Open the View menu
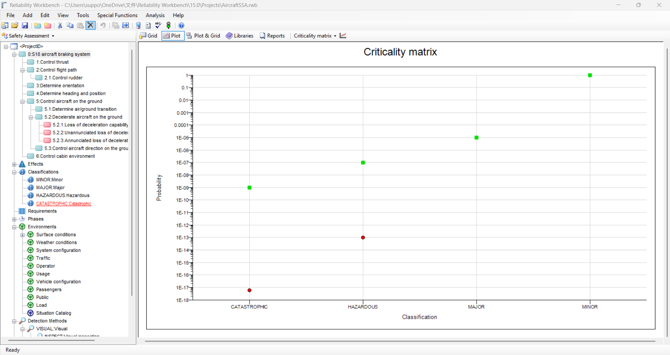Screen dimensions: 670x355 pos(63,15)
